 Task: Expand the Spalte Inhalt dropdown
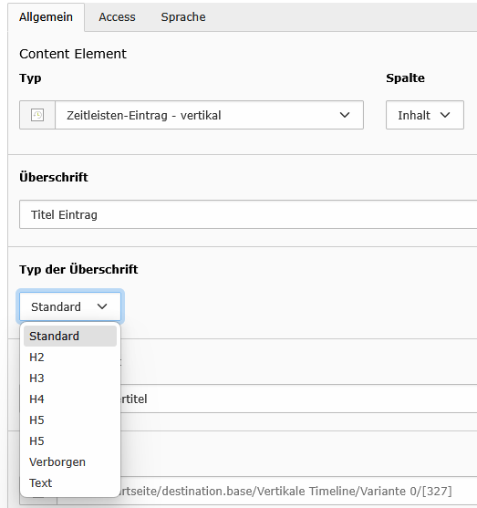tap(424, 115)
